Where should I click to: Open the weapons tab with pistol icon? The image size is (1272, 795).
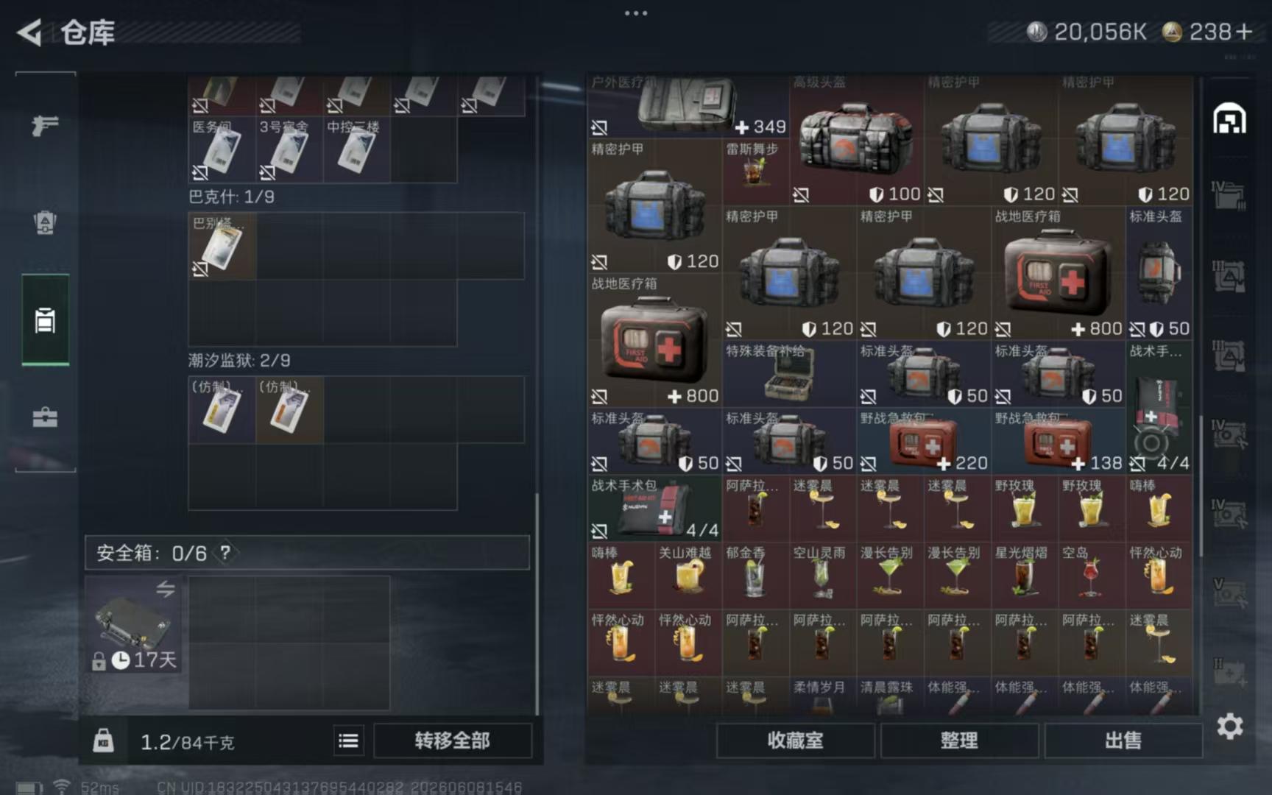coord(45,126)
